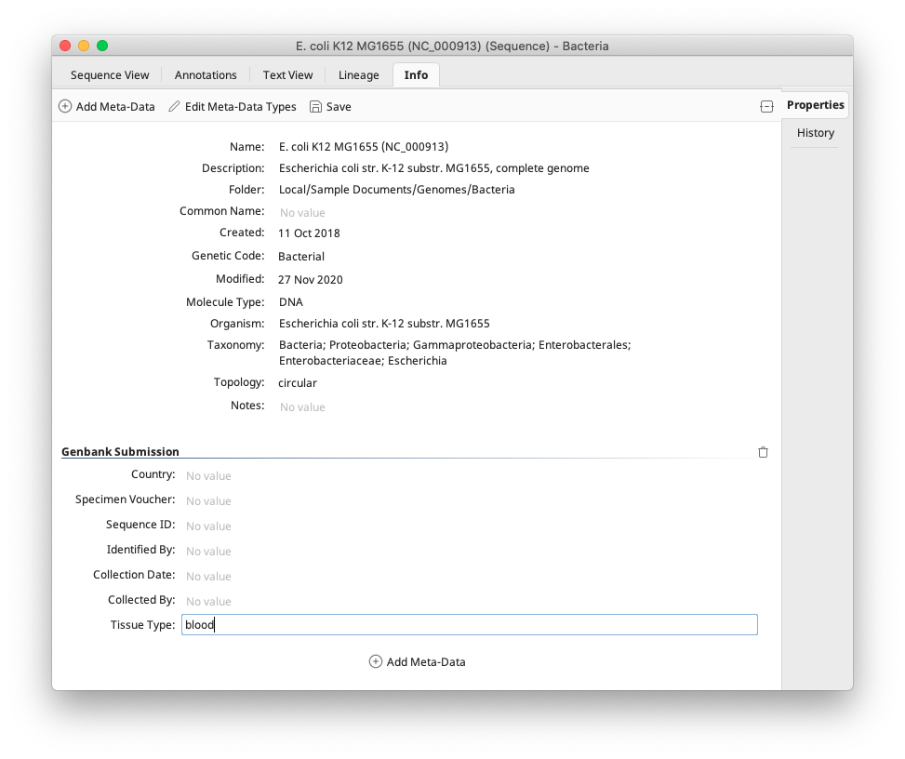Viewport: 905px width, 759px height.
Task: Click the Organism value Escherichia coli str. K-12 substr. MG1655
Action: tap(384, 323)
